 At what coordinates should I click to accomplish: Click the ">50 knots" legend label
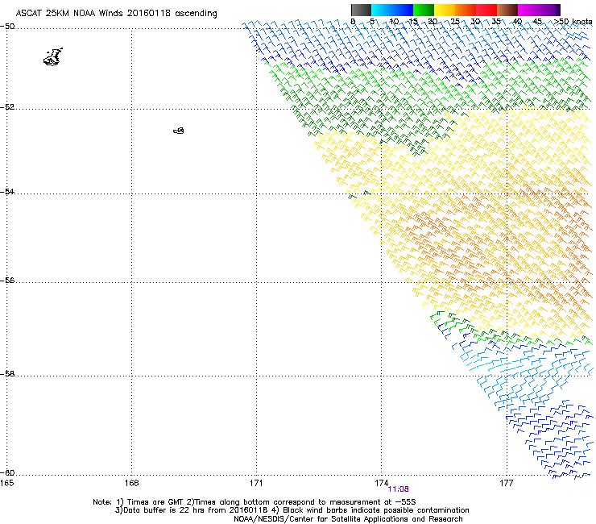point(573,22)
